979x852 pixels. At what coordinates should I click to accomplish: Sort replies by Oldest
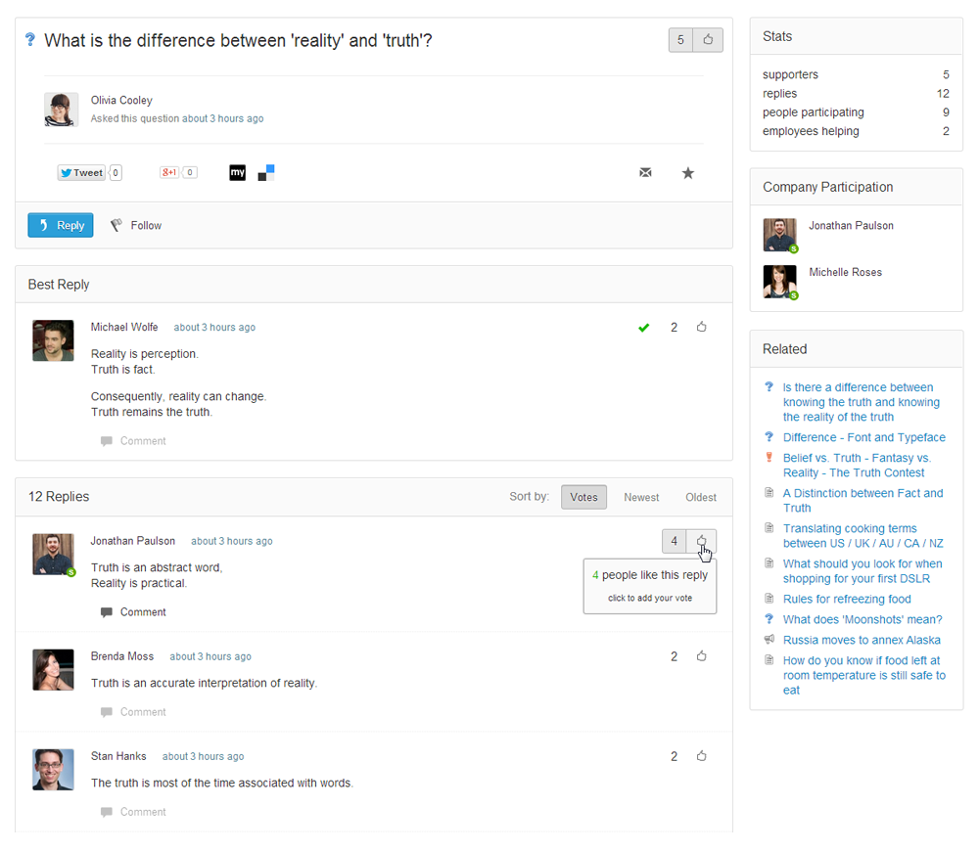[x=701, y=497]
